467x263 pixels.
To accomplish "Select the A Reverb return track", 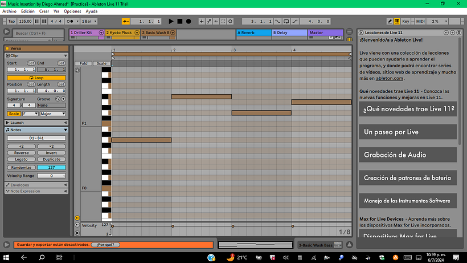I will click(254, 33).
